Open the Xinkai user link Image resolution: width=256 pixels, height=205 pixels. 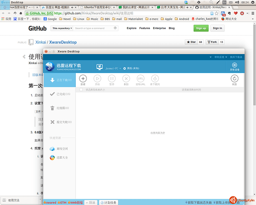[x=41, y=42]
